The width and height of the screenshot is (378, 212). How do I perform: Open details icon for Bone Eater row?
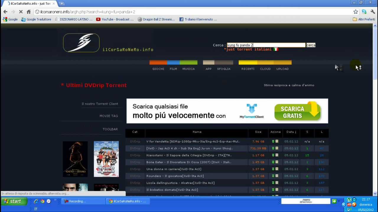(277, 162)
